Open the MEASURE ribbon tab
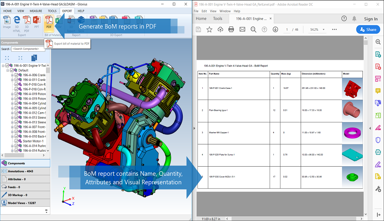This screenshot has width=384, height=221. click(36, 11)
